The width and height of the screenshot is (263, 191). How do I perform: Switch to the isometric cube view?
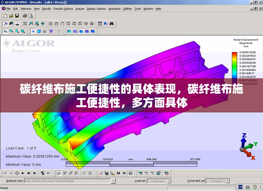(86, 24)
